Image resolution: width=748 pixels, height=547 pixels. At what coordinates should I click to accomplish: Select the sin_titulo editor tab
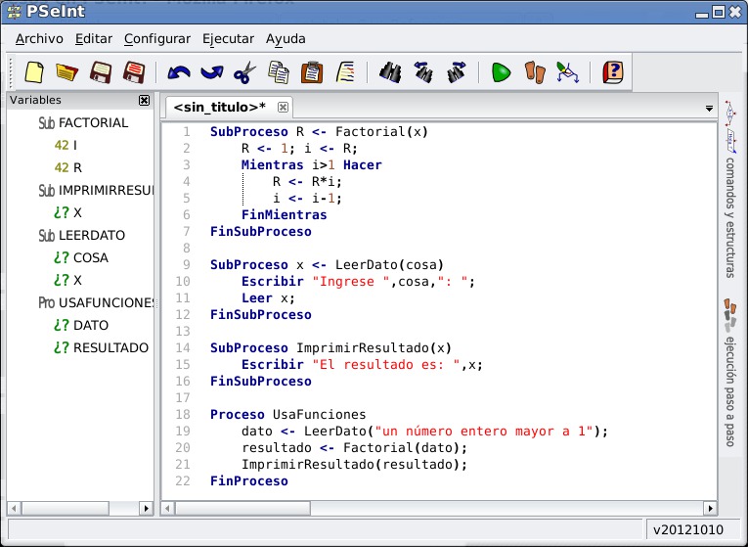(x=219, y=107)
